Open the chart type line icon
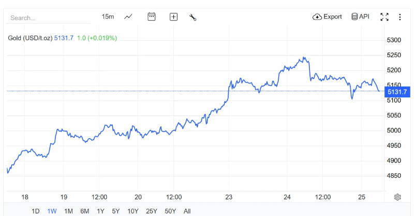This screenshot has width=415, height=216. tap(128, 16)
